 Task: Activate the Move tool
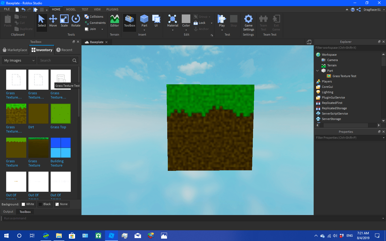(x=53, y=21)
